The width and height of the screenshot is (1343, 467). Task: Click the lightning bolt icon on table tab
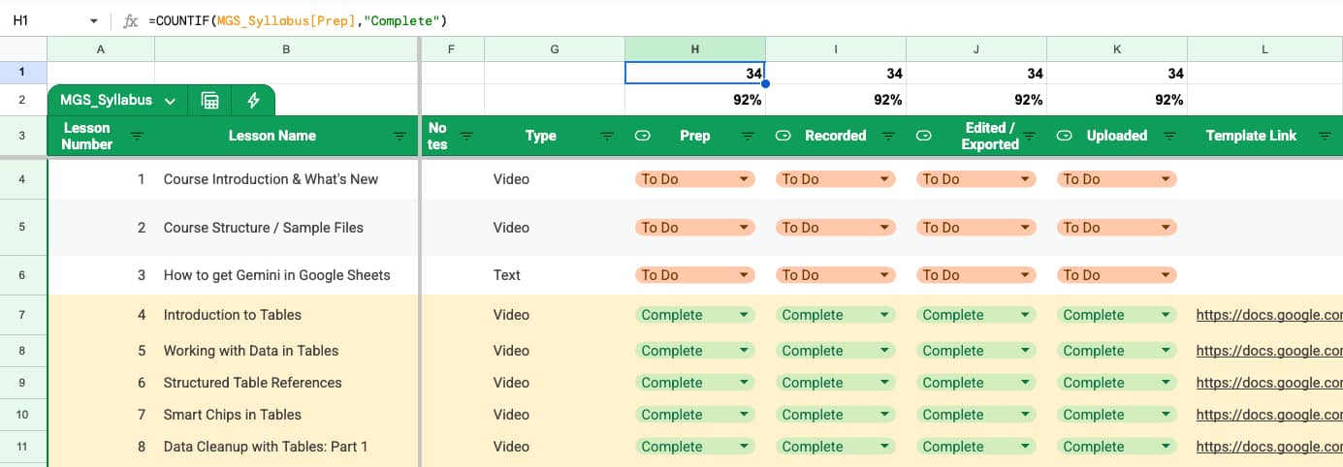pos(253,100)
